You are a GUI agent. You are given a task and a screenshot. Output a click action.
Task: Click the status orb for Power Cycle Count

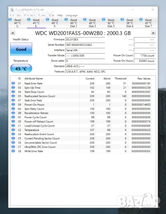13,117
